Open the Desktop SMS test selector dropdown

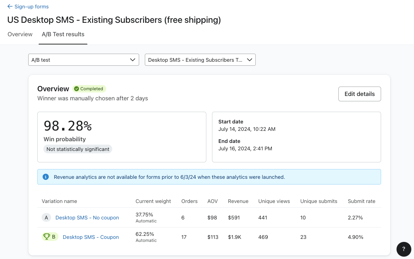[200, 60]
